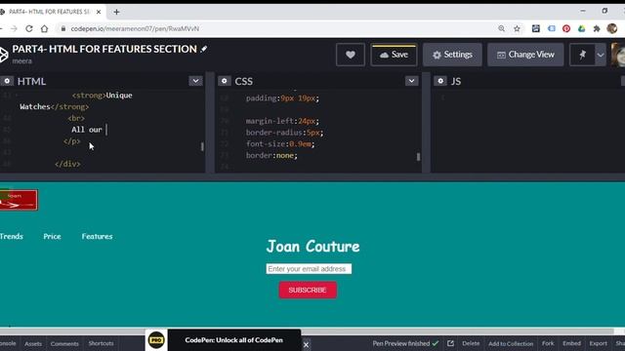This screenshot has height=351, width=625.
Task: Focus the email address input field
Action: pos(309,269)
